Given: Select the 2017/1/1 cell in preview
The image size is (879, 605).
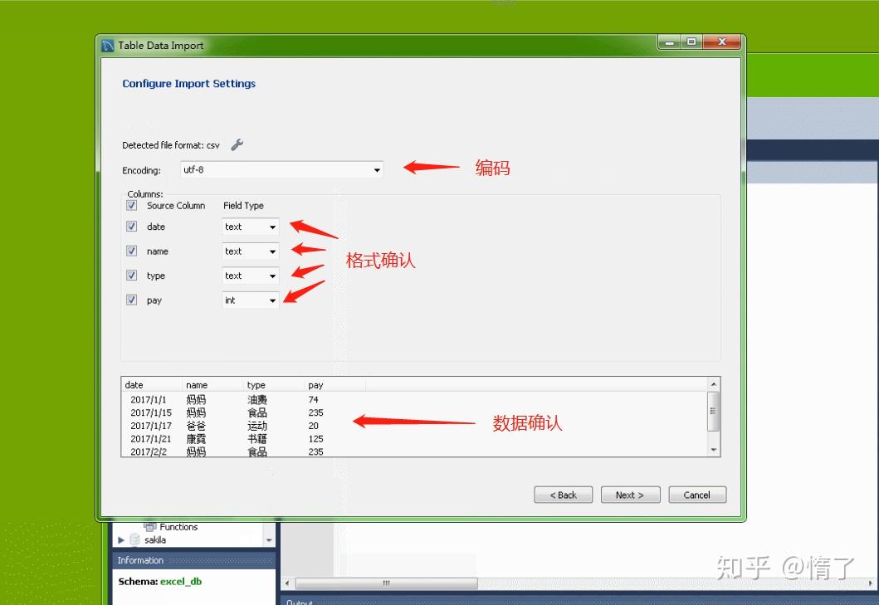Looking at the screenshot, I should click(x=149, y=399).
